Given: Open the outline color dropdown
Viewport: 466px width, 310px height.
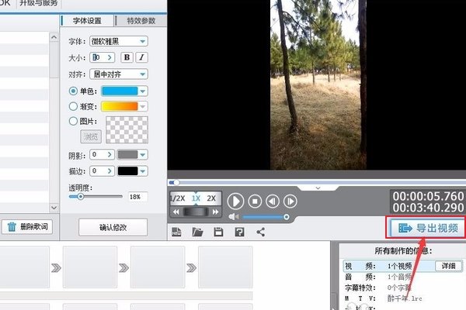Looking at the screenshot, I should pyautogui.click(x=143, y=171).
